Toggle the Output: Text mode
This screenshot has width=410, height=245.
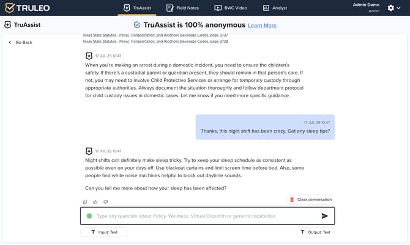tap(315, 232)
